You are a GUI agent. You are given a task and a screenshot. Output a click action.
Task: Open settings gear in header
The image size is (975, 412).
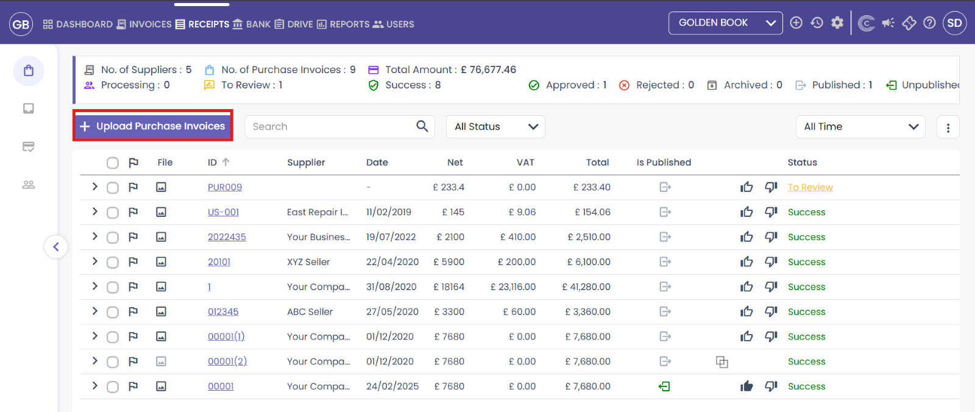[x=837, y=23]
